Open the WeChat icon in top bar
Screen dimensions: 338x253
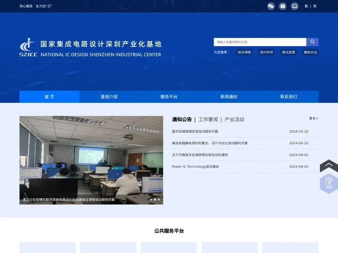pos(271,6)
